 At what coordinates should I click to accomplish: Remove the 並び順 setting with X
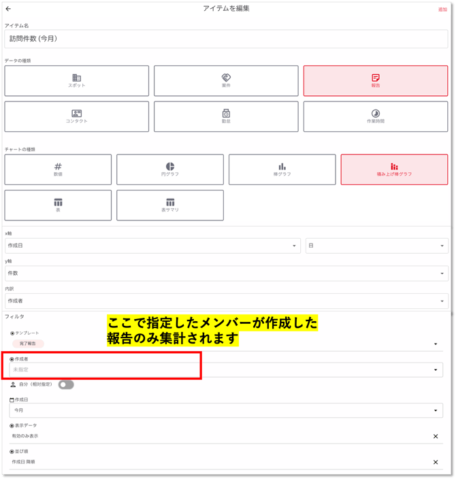point(436,462)
